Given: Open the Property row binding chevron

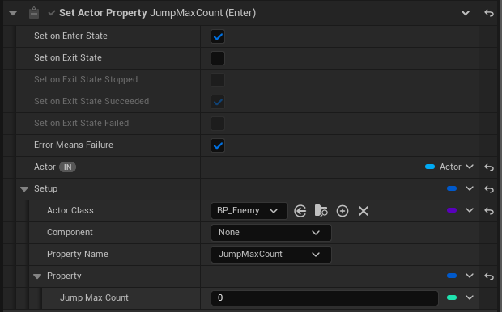Looking at the screenshot, I should [x=470, y=276].
